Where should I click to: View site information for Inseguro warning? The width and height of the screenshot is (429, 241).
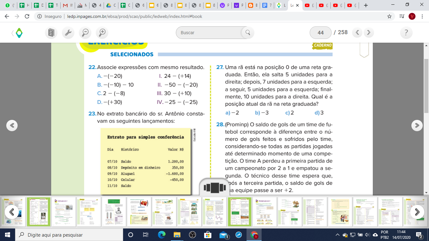click(49, 16)
